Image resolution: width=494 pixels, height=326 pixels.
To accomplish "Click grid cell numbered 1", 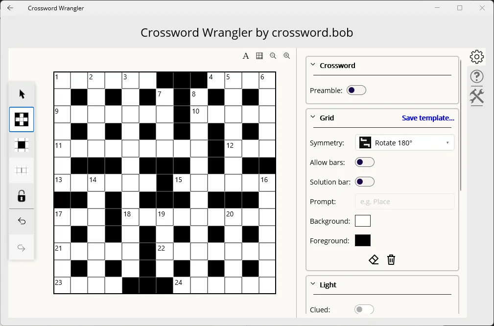I will point(62,80).
